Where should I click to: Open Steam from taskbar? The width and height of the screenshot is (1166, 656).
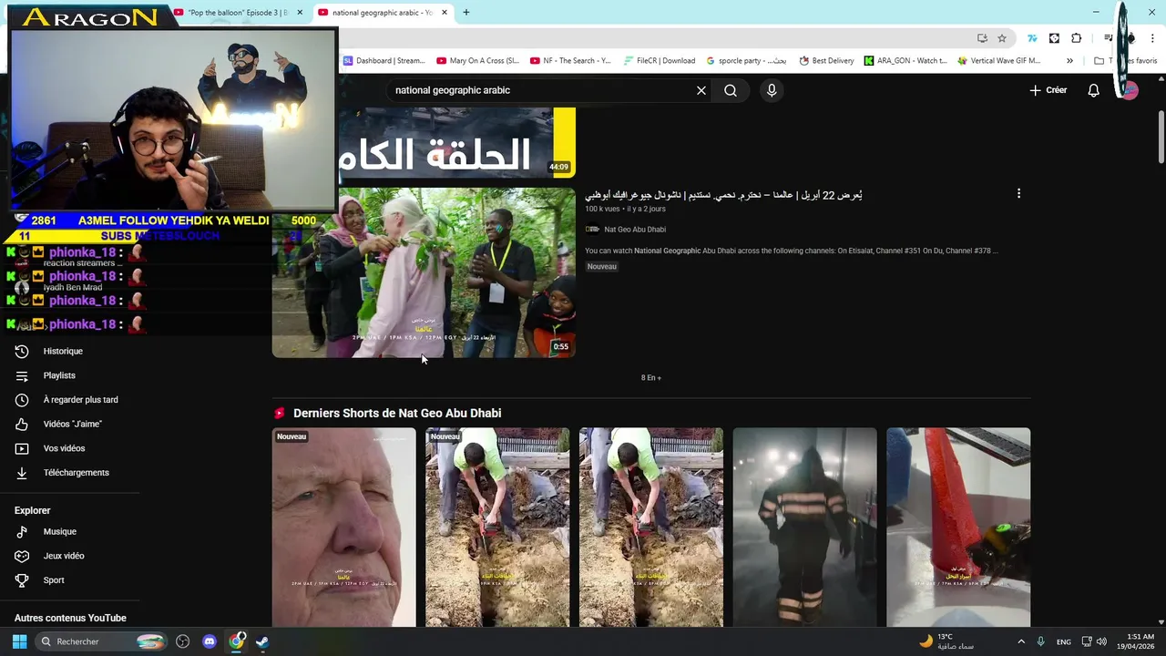coord(262,641)
